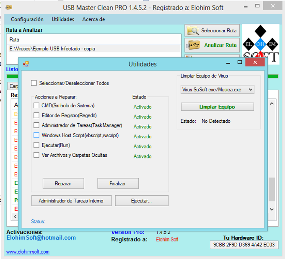Minimize the USB Master Clean main window
Image resolution: width=285 pixels, height=259 pixels.
pos(246,7)
